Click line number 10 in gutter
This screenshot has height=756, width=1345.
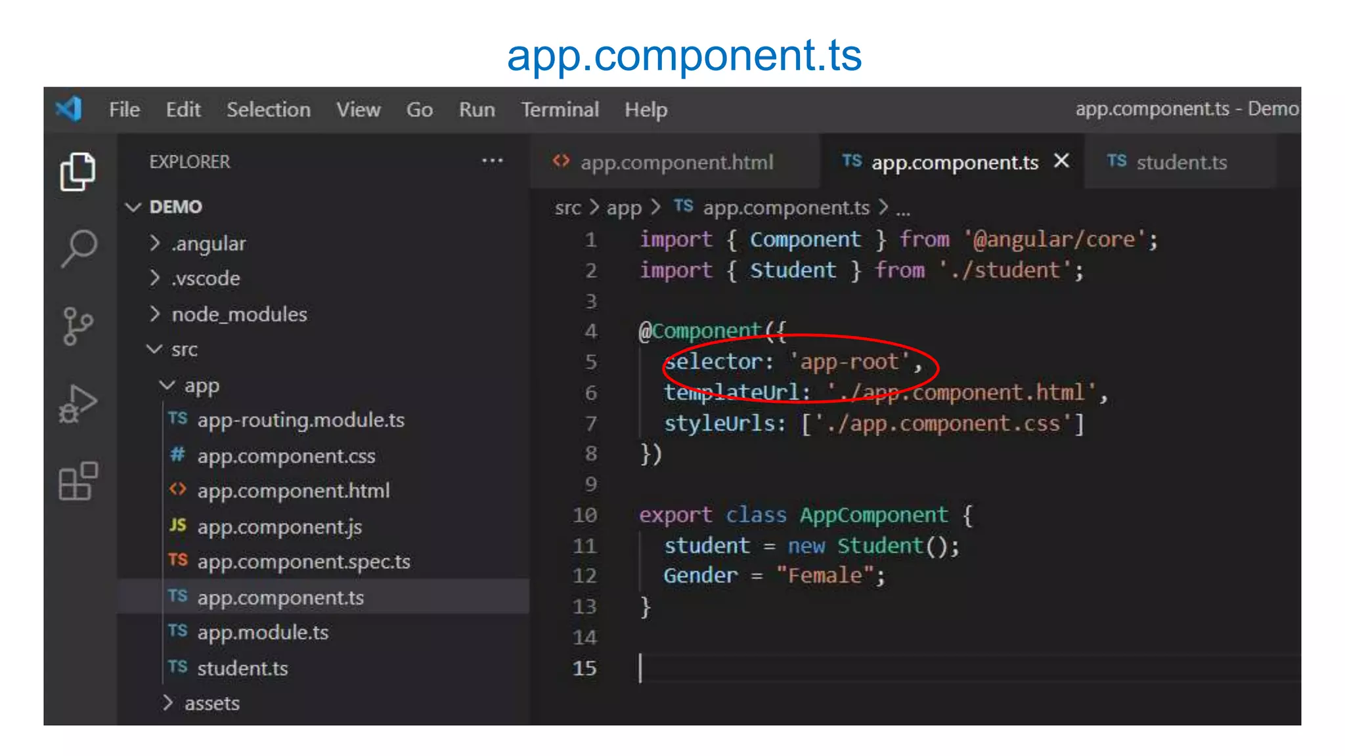[584, 515]
